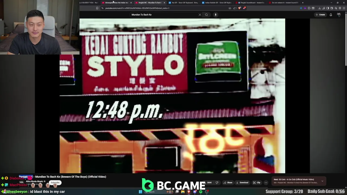Click the share page icon in address bar
This screenshot has height=195, width=347.
(234, 8)
